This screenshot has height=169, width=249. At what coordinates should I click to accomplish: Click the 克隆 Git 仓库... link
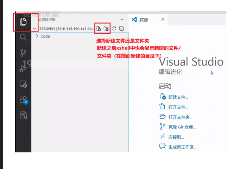[182, 127]
